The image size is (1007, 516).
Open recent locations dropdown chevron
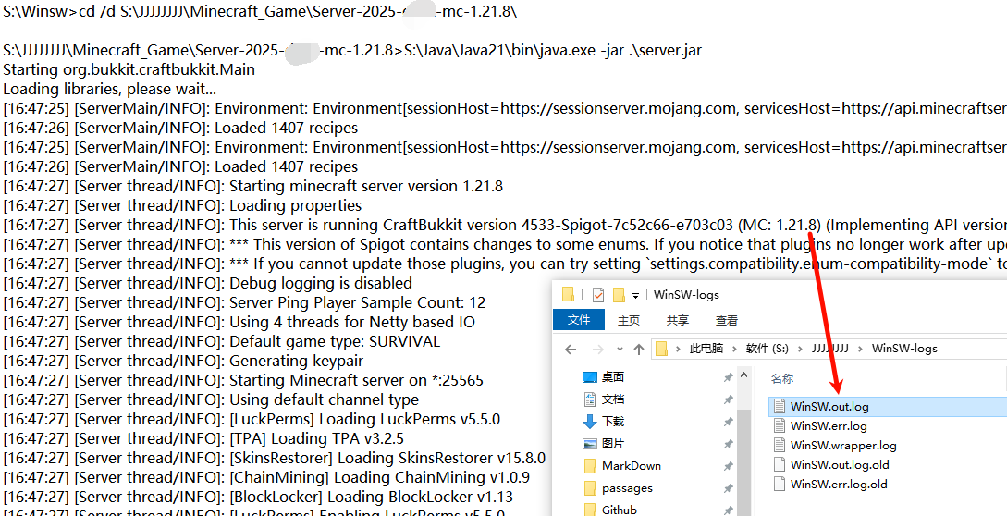(619, 350)
